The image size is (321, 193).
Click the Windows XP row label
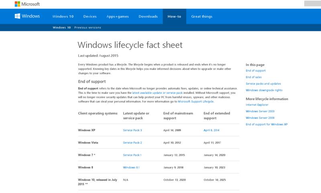[87, 130]
